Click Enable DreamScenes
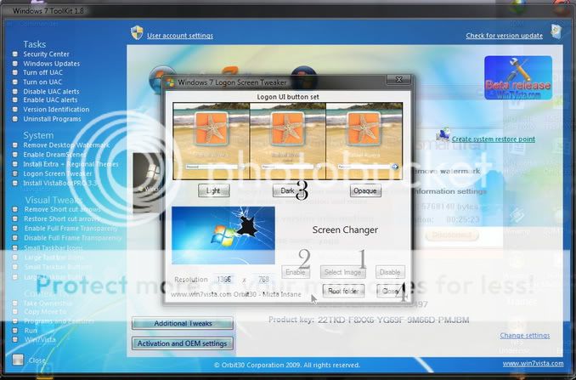576x380 pixels. tap(54, 155)
